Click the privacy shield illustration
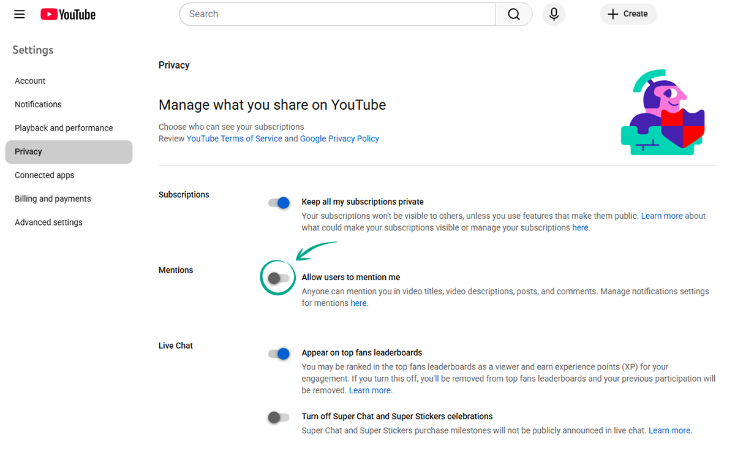Viewport: 735px width, 454px height. pyautogui.click(x=662, y=112)
